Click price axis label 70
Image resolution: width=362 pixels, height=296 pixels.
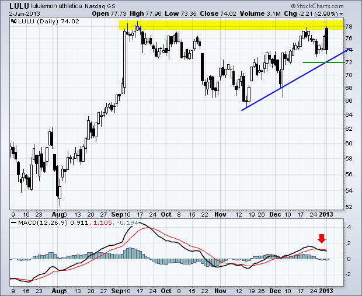coord(349,75)
